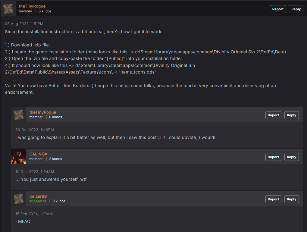This screenshot has height=232, width=307.
Task: Click Keizer89's supporter badge label
Action: [x=38, y=201]
